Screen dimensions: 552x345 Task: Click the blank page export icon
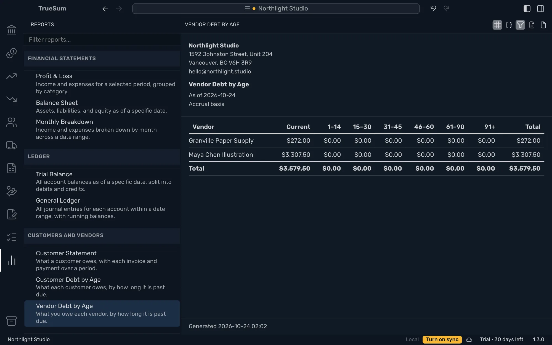point(543,25)
